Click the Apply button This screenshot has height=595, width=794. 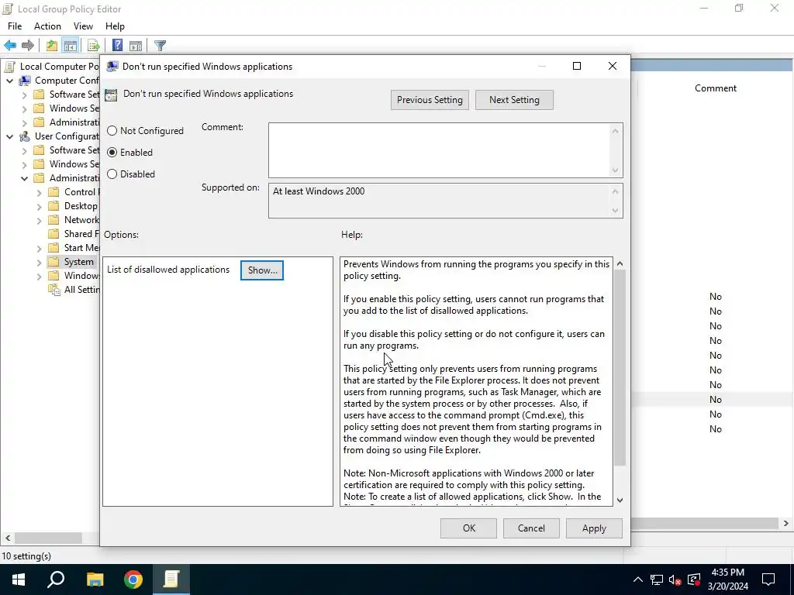[594, 528]
